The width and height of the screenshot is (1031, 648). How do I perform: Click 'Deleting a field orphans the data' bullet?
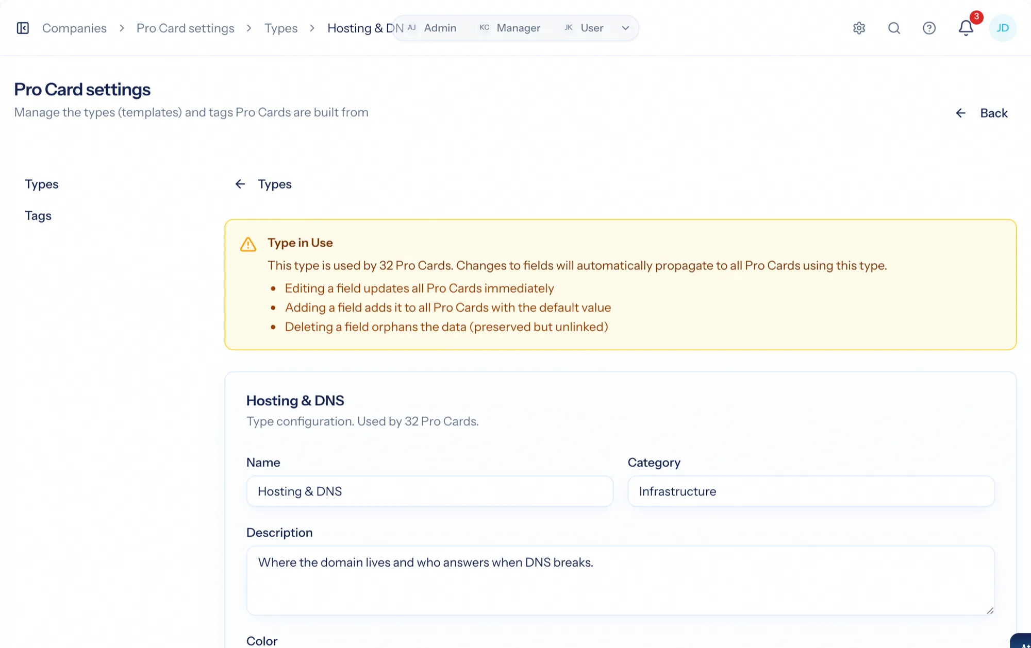[446, 327]
